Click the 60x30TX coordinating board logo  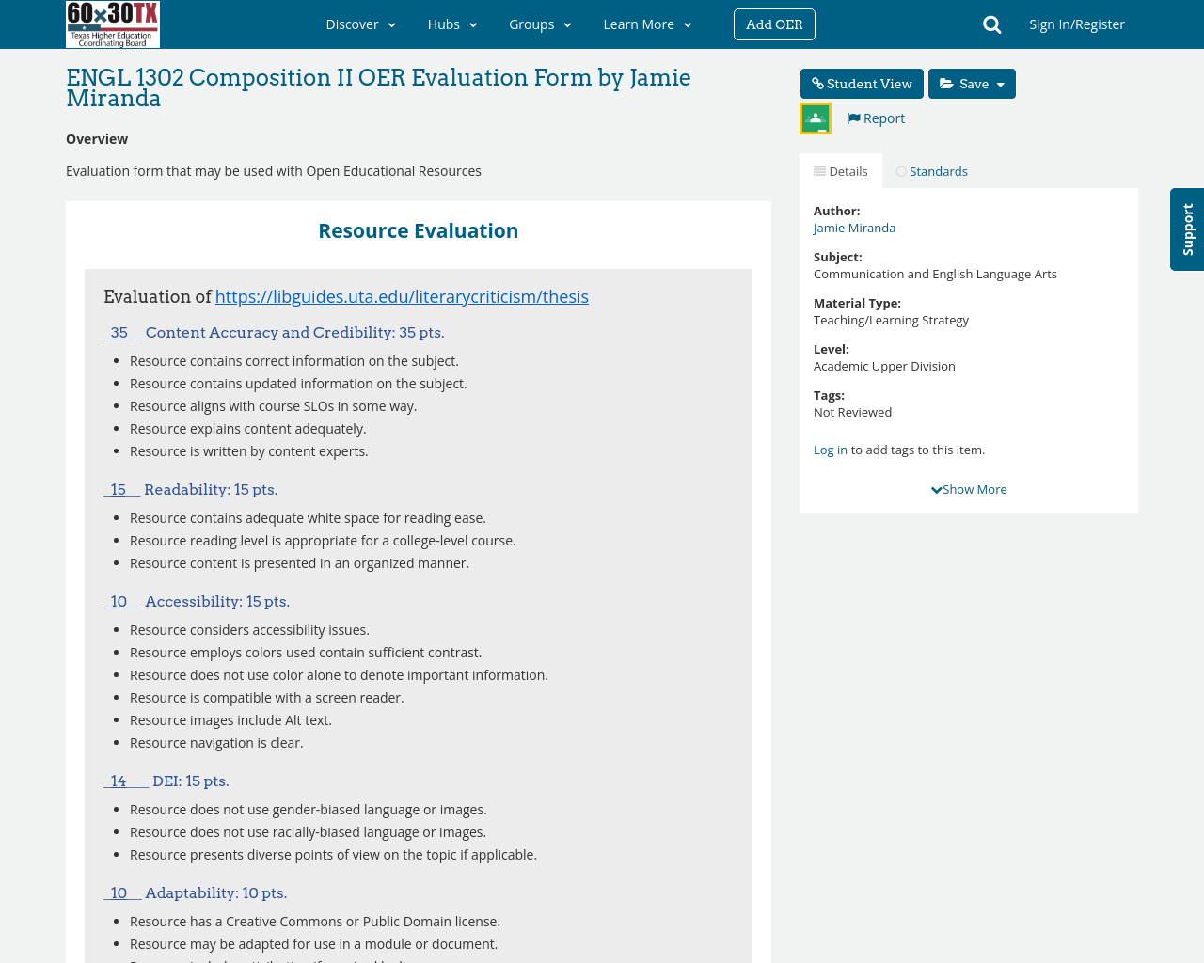(x=112, y=24)
